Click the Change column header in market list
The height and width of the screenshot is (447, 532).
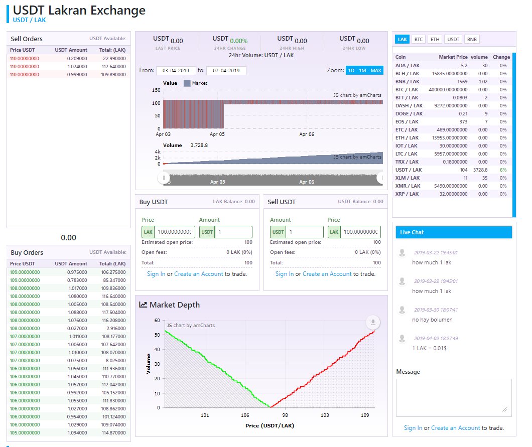click(x=501, y=57)
